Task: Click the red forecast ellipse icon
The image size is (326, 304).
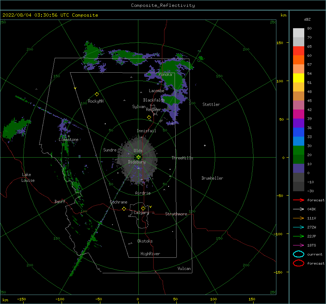Action: coord(298,263)
